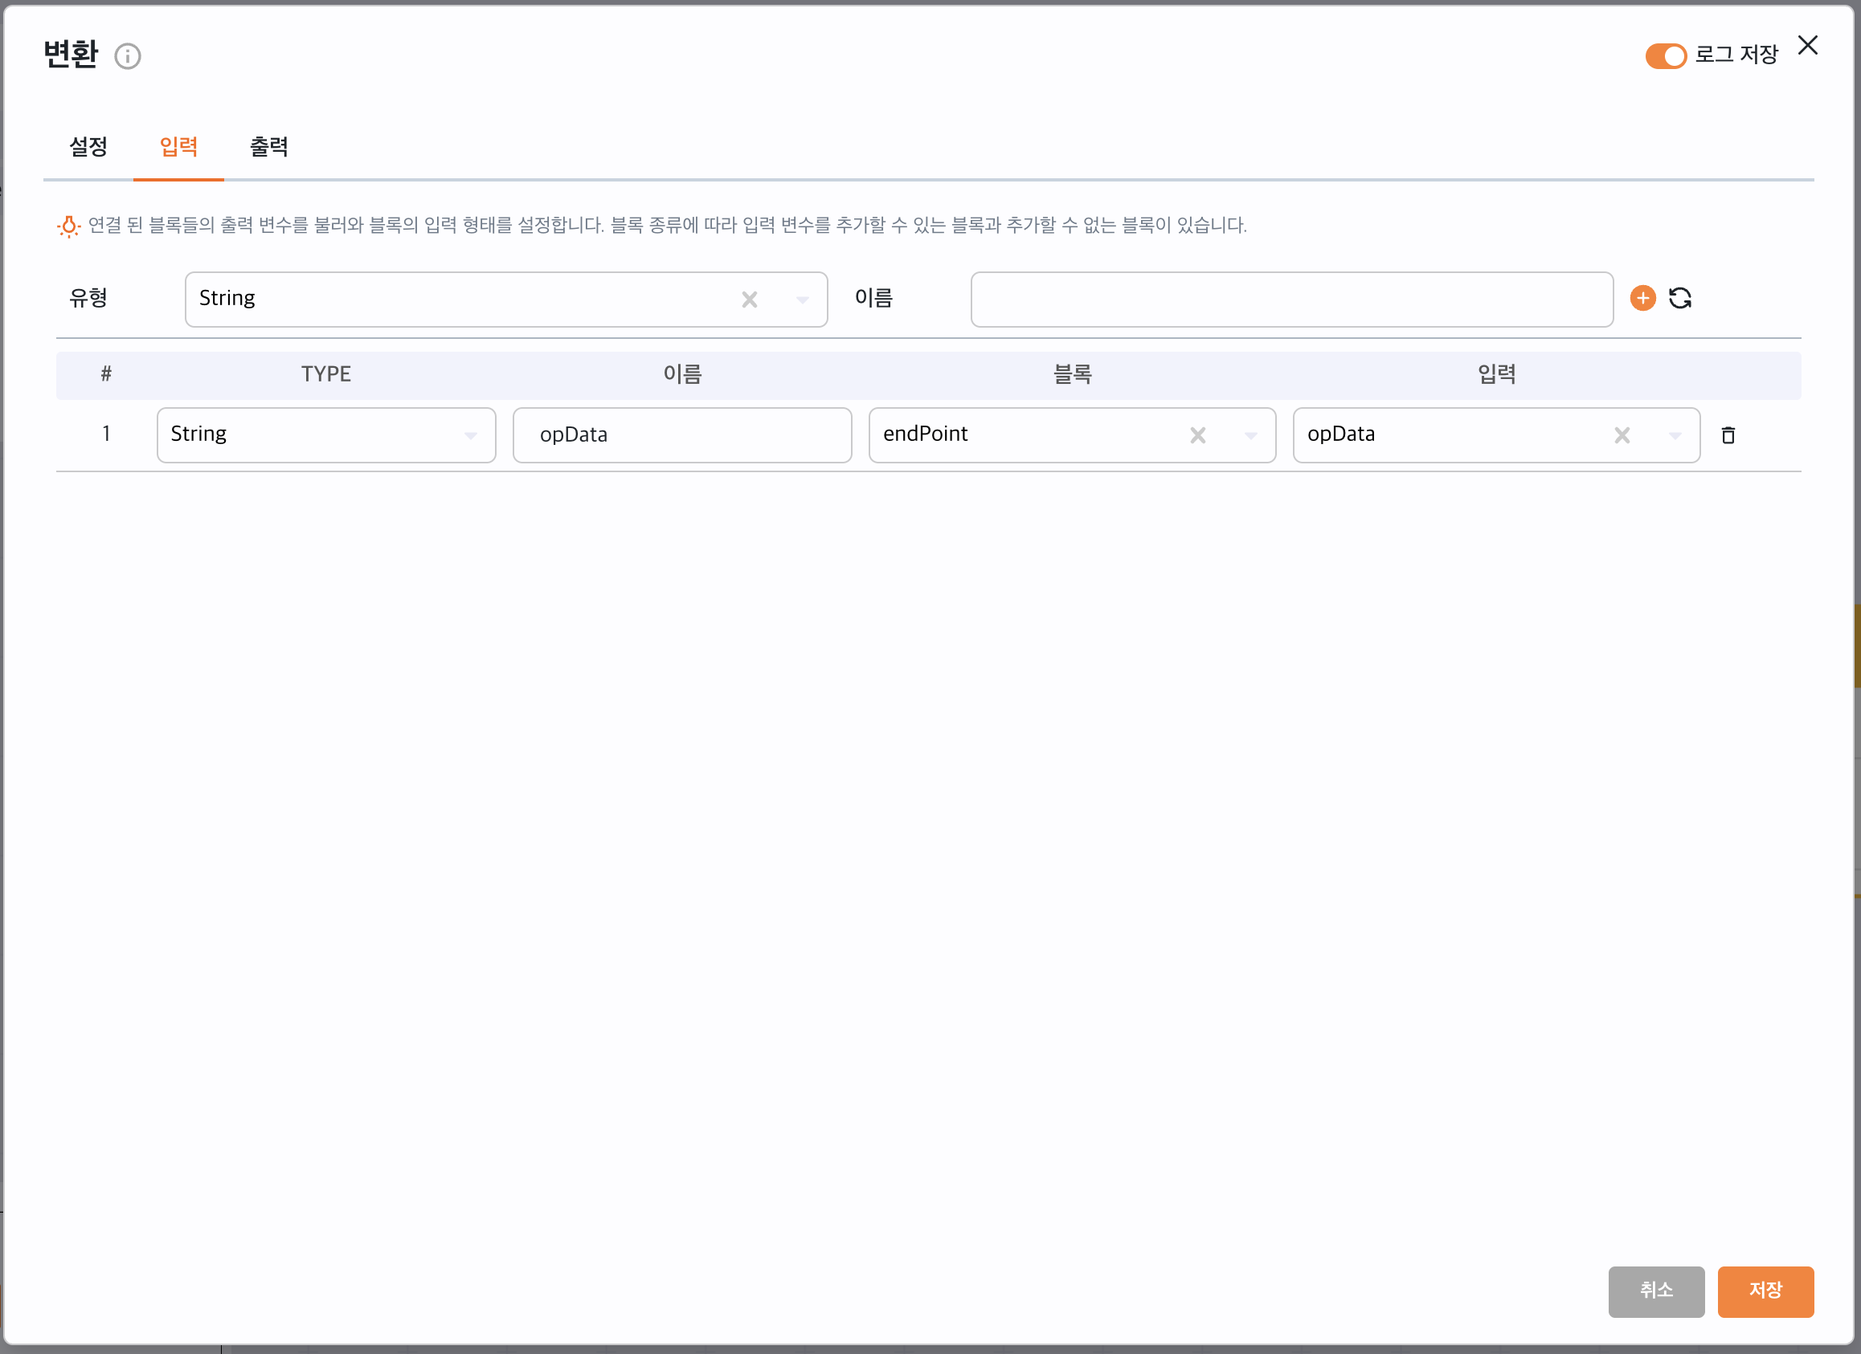The height and width of the screenshot is (1354, 1861).
Task: Click the info icon next to 변환 title
Action: (127, 55)
